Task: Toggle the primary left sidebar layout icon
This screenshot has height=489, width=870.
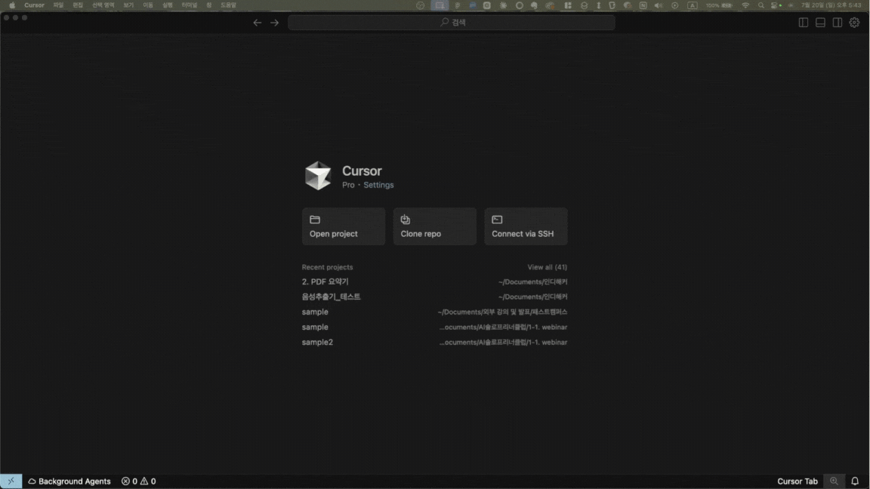Action: pyautogui.click(x=804, y=23)
